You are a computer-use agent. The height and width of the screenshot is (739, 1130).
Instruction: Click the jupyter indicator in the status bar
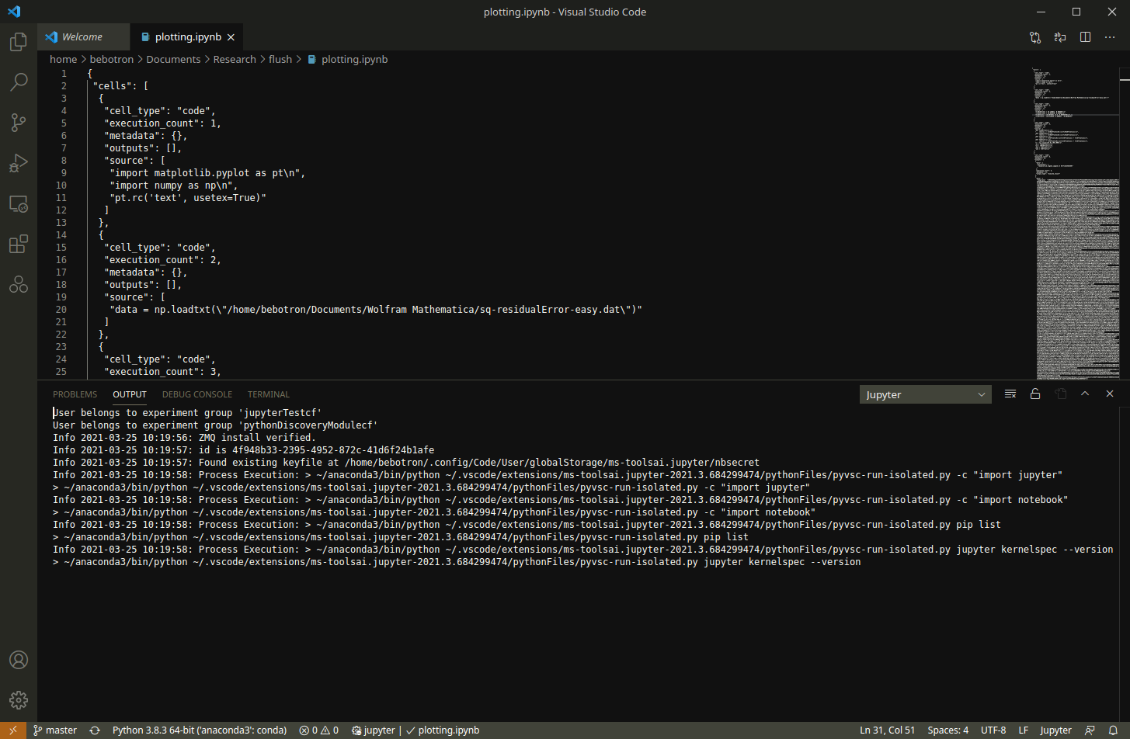click(374, 730)
